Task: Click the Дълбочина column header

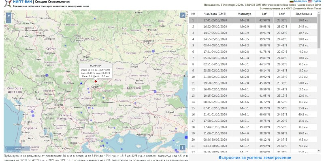Action: [303, 14]
